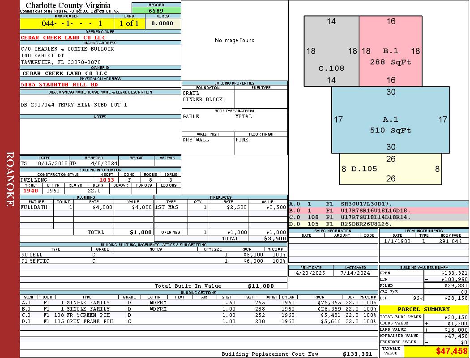Select the PARCEL SUMMARY yellow header
470x358 pixels.
(424, 309)
